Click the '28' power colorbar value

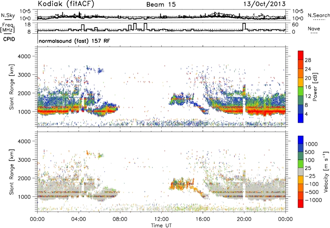click(x=308, y=60)
